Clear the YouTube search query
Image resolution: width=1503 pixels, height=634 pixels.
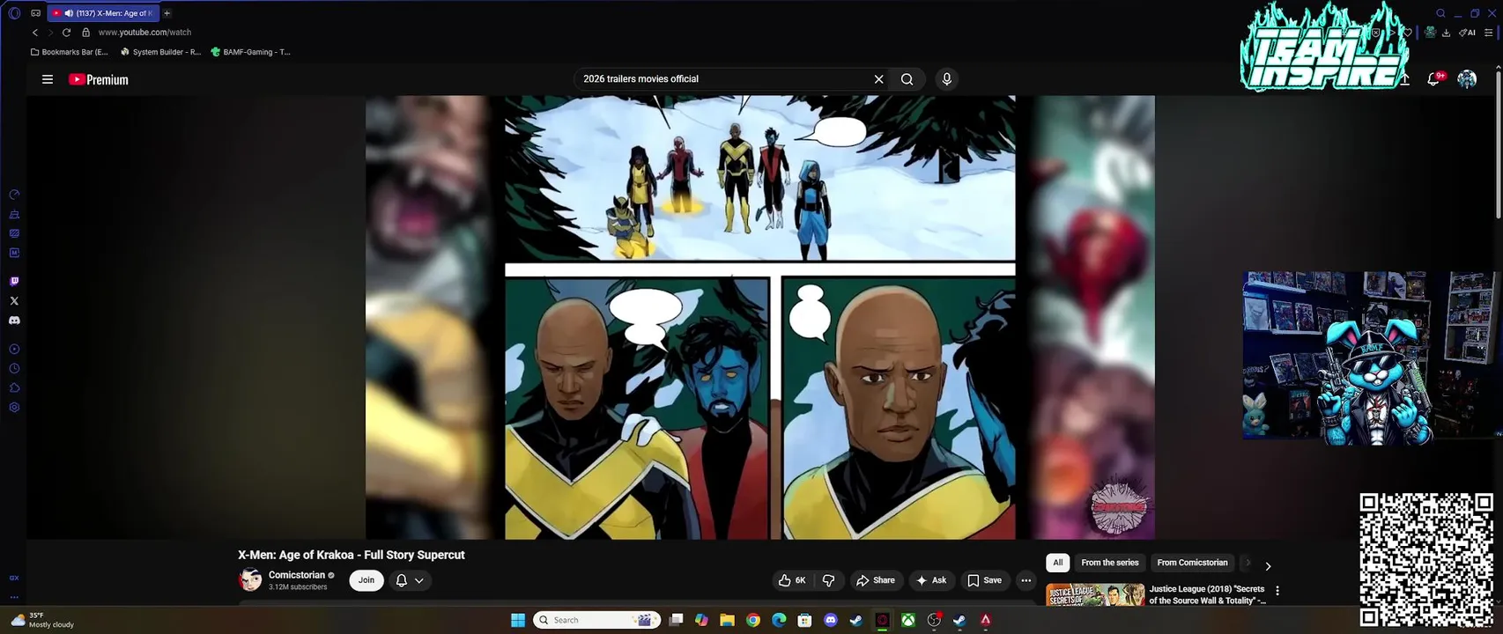pos(878,79)
